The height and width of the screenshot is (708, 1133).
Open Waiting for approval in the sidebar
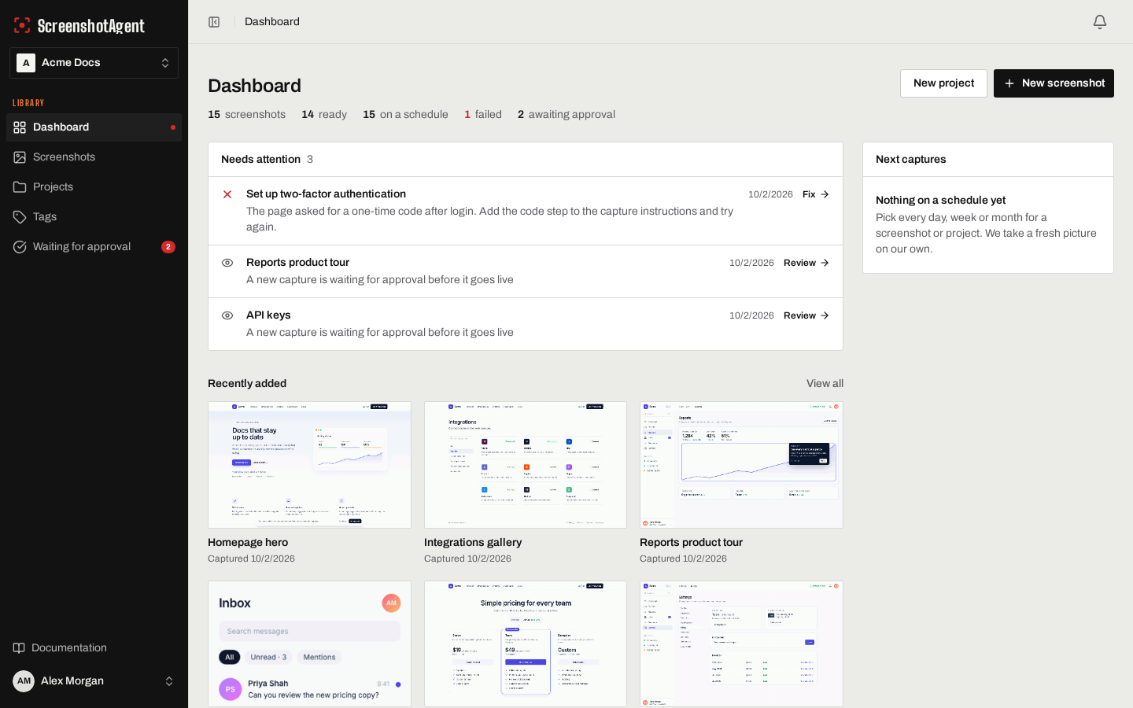[x=94, y=247]
